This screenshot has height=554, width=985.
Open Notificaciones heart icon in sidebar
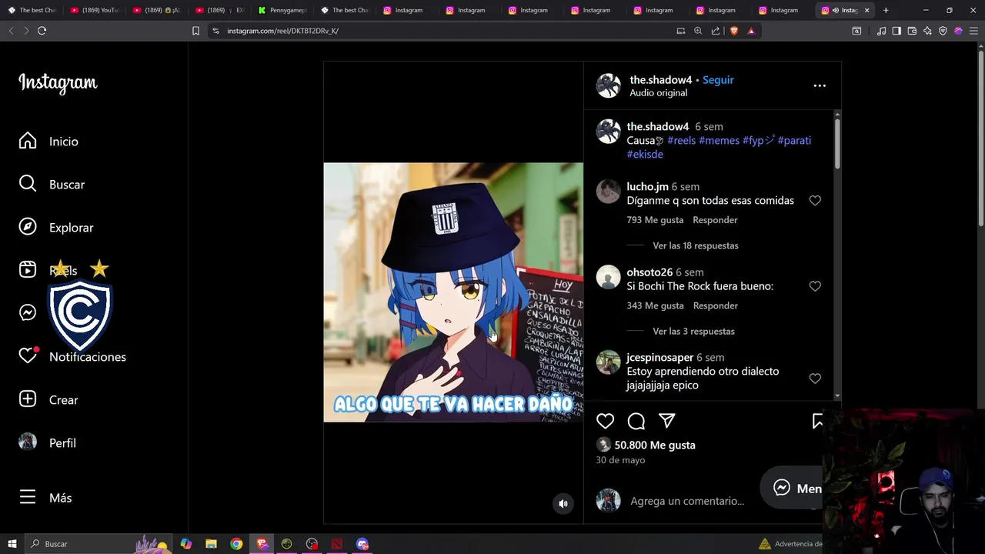pos(28,355)
